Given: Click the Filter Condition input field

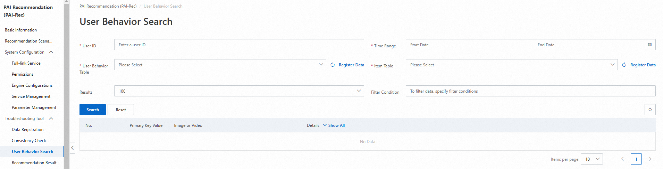Looking at the screenshot, I should [530, 91].
